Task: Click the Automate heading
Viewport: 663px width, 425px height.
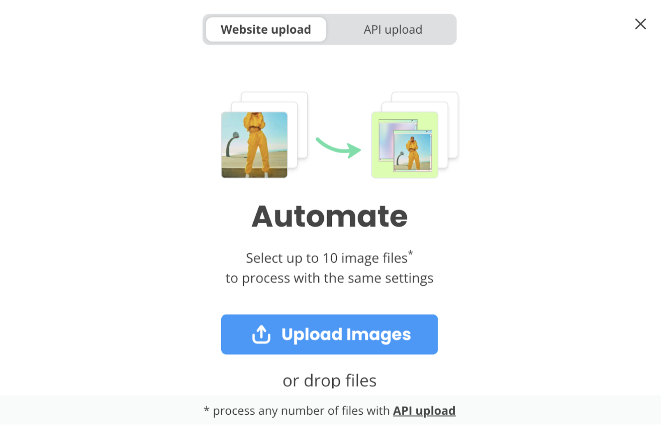Action: pyautogui.click(x=330, y=217)
